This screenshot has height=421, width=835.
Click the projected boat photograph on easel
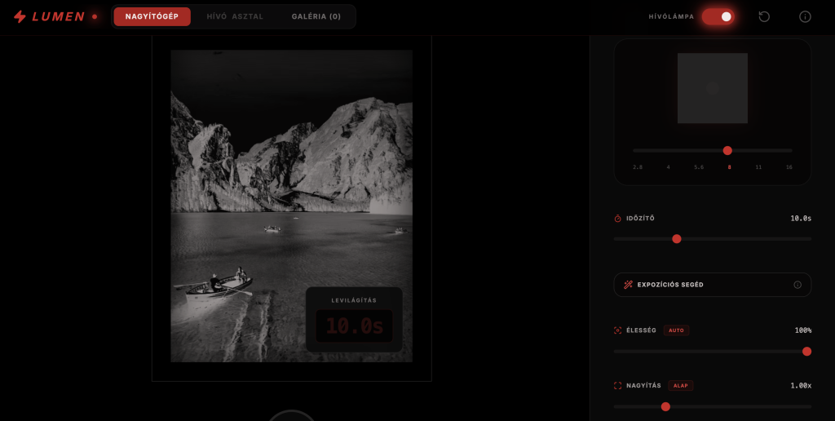[x=291, y=204]
